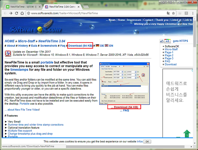Viewport: 198px width, 150px height.
Task: Open the Screenshots link
Action: click(x=49, y=46)
